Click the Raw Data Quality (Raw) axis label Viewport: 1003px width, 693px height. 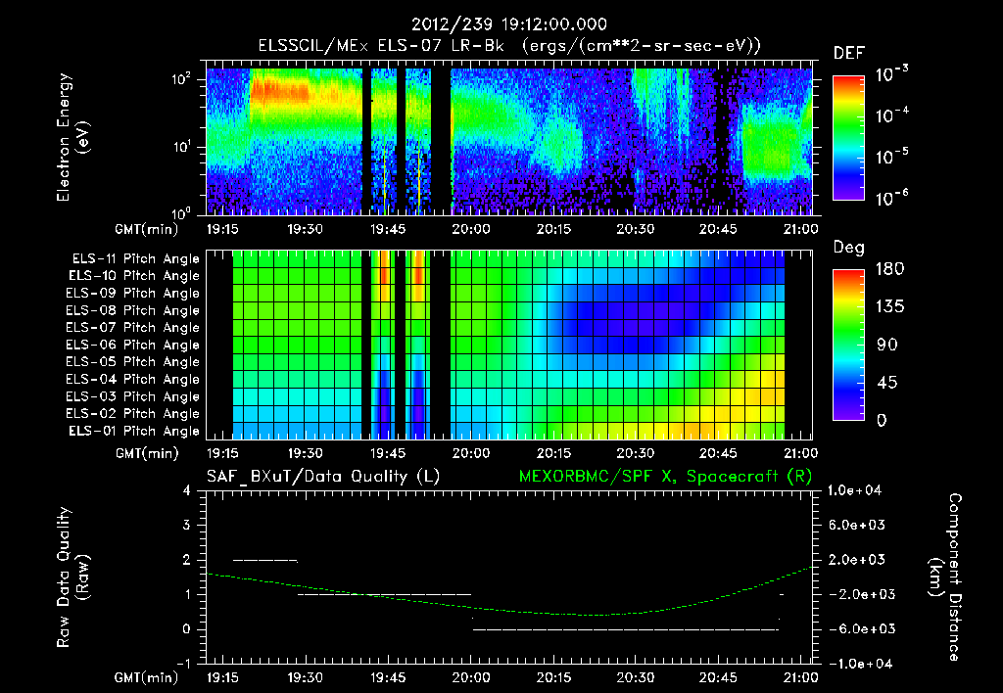click(x=72, y=577)
